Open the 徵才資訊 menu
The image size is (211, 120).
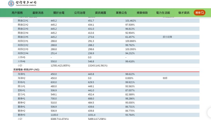click(184, 13)
